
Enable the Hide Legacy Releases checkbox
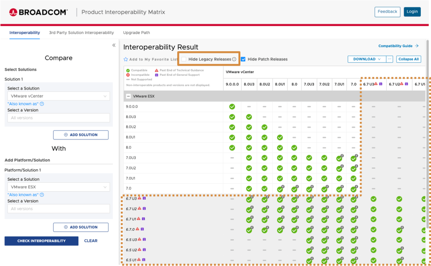(184, 59)
